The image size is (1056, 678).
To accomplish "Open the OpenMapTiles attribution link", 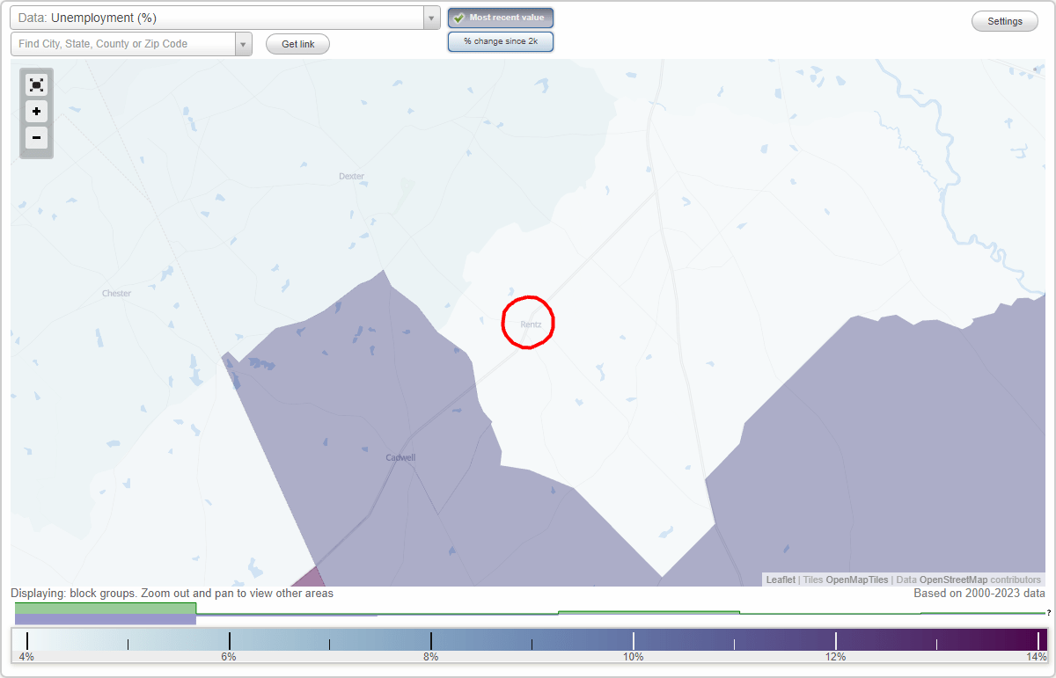I will point(857,580).
